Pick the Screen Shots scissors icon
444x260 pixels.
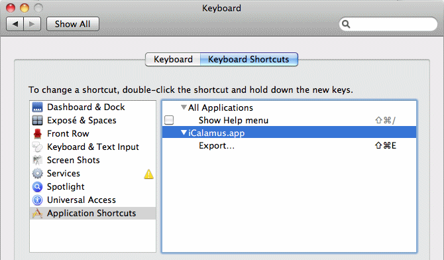[37, 161]
